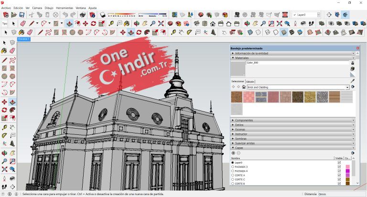Select Monochrome face style icon
367x197 pixels.
pos(300,32)
